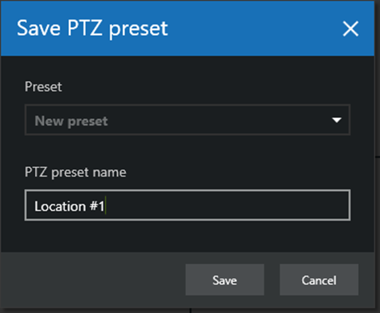Confirm preset by clicking Save
This screenshot has width=380, height=313.
click(224, 280)
